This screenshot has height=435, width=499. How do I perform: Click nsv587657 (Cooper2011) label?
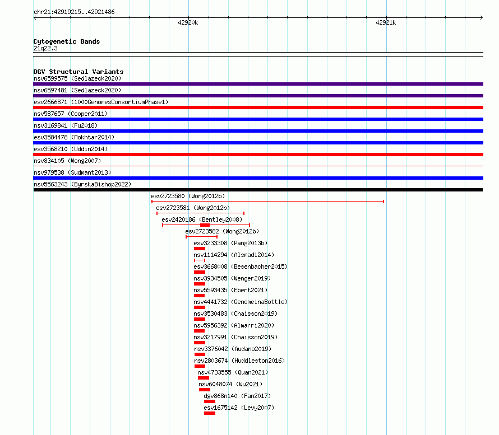coord(71,114)
